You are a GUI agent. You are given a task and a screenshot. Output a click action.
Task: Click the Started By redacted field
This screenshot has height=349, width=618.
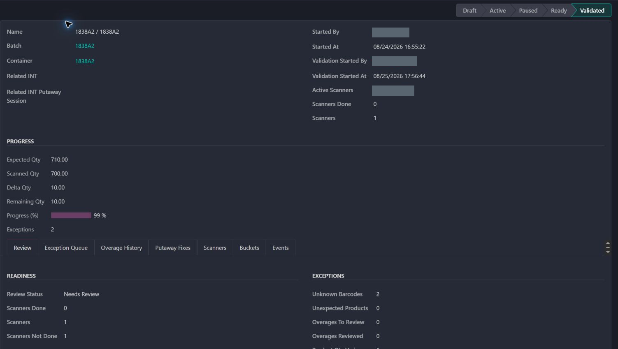pos(390,32)
